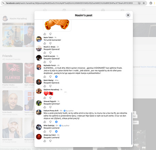Viewport: 156px width, 150px height.
Task: Click Nasim Haradinaj profile name in background
Action: pos(18,18)
